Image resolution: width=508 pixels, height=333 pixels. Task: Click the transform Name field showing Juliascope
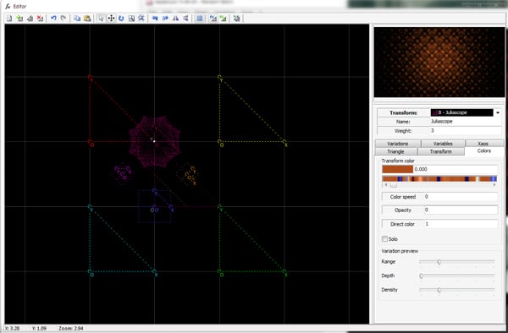pos(465,122)
